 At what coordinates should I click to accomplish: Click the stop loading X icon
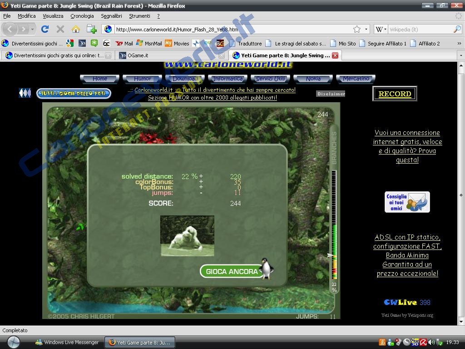[60, 29]
